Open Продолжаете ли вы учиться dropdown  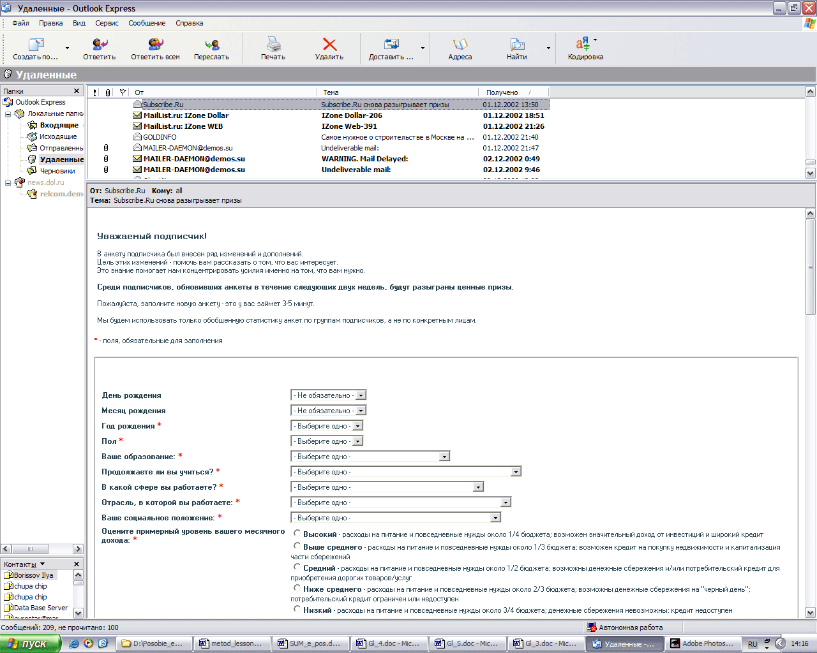[406, 472]
